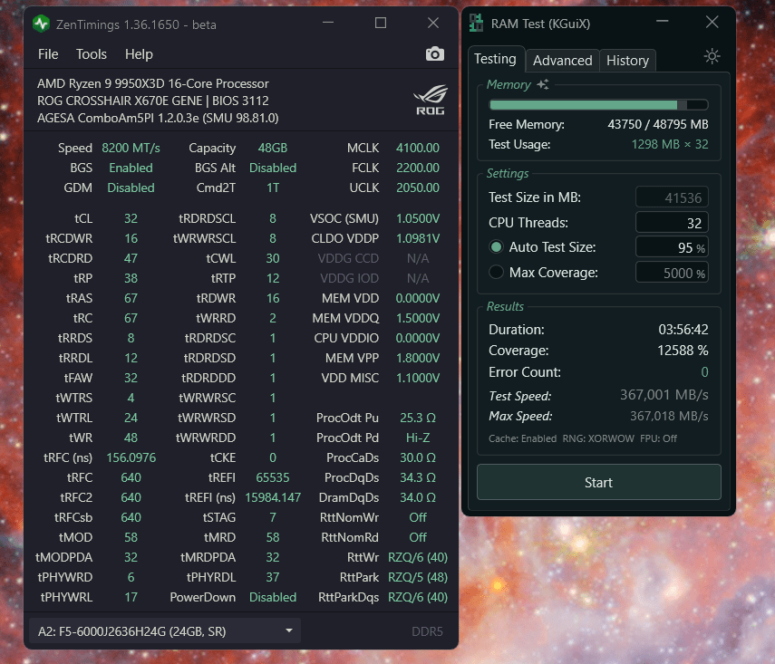Minimize the ZenTimings window
Screen dimensions: 775x664
point(328,23)
